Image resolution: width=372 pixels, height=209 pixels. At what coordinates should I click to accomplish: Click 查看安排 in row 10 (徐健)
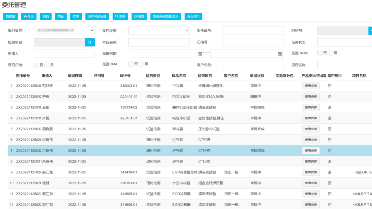(x=311, y=183)
